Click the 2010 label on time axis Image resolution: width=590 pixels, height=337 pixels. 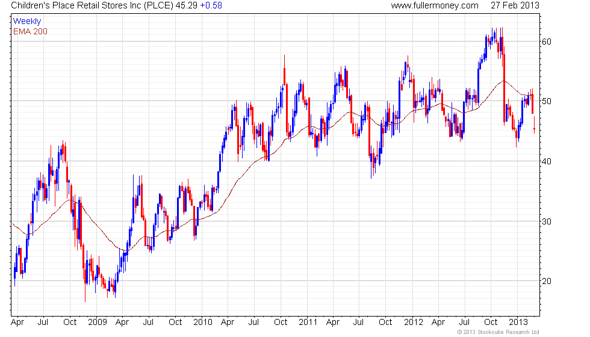[203, 323]
